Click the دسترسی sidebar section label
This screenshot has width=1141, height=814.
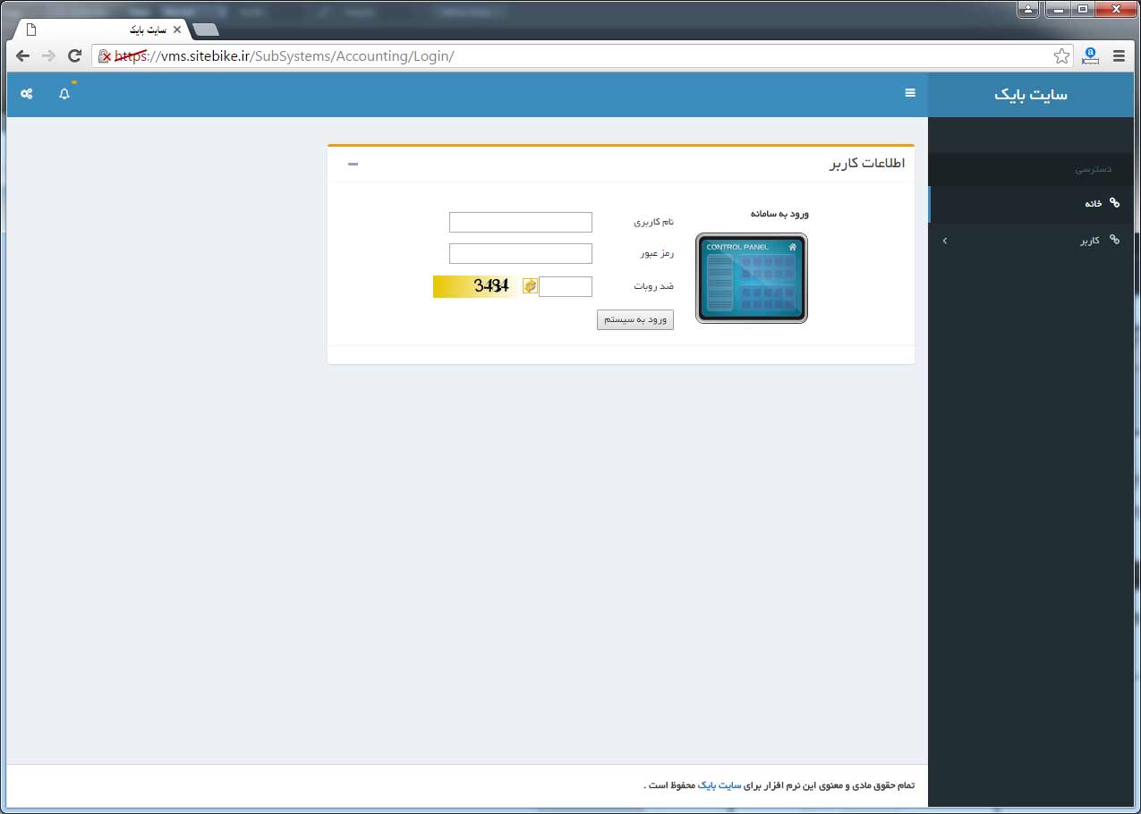pyautogui.click(x=1093, y=168)
